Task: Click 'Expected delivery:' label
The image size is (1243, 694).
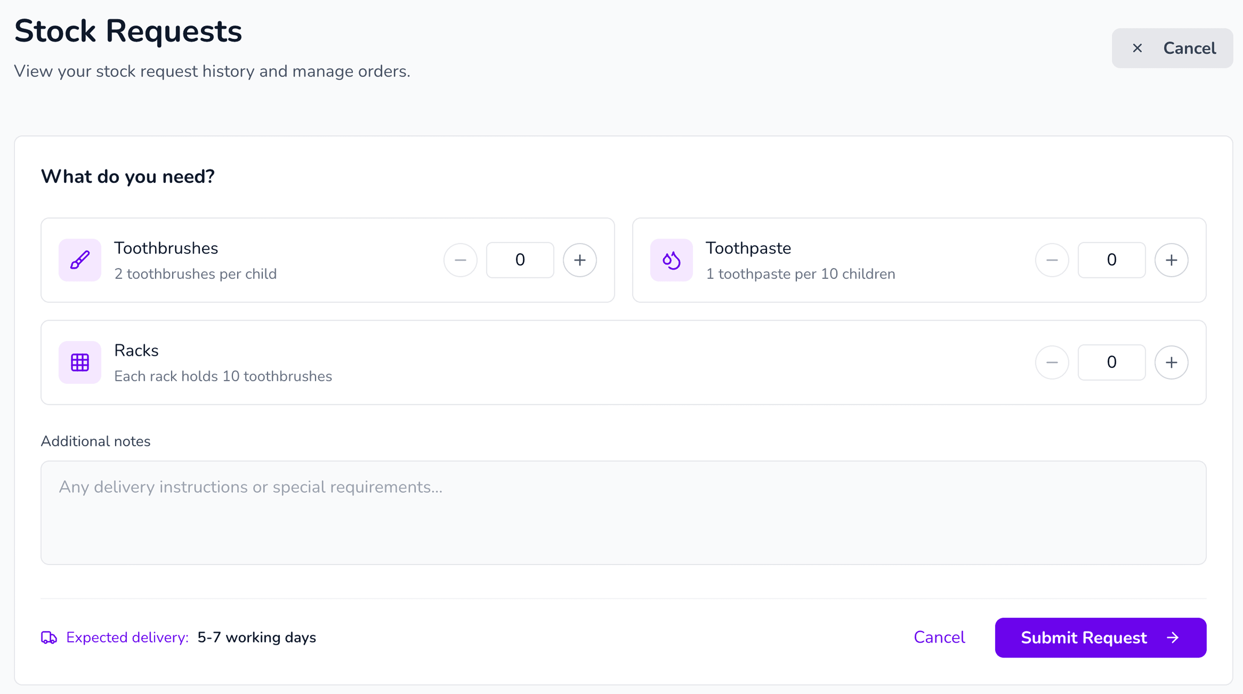Action: [127, 637]
